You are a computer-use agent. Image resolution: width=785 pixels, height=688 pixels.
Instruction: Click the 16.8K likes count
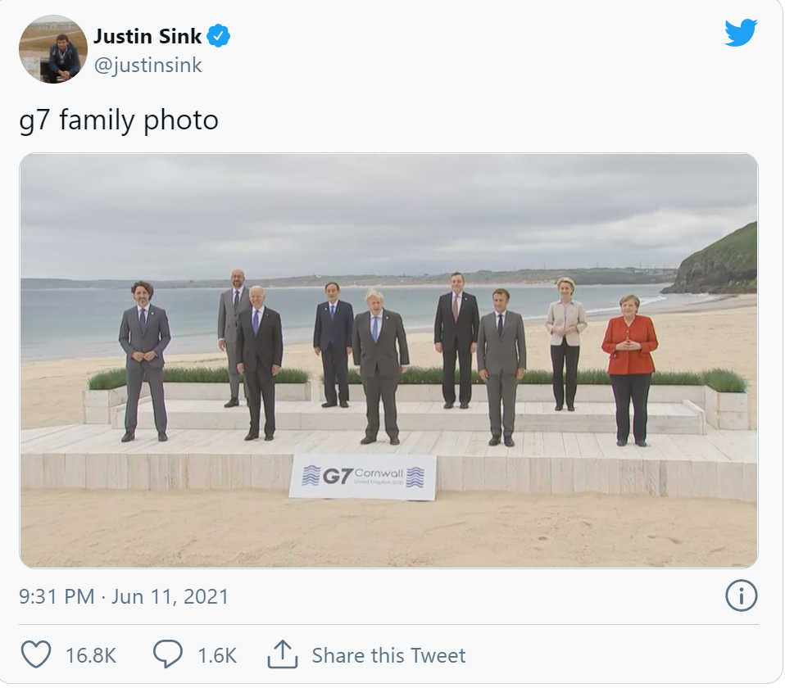91,655
